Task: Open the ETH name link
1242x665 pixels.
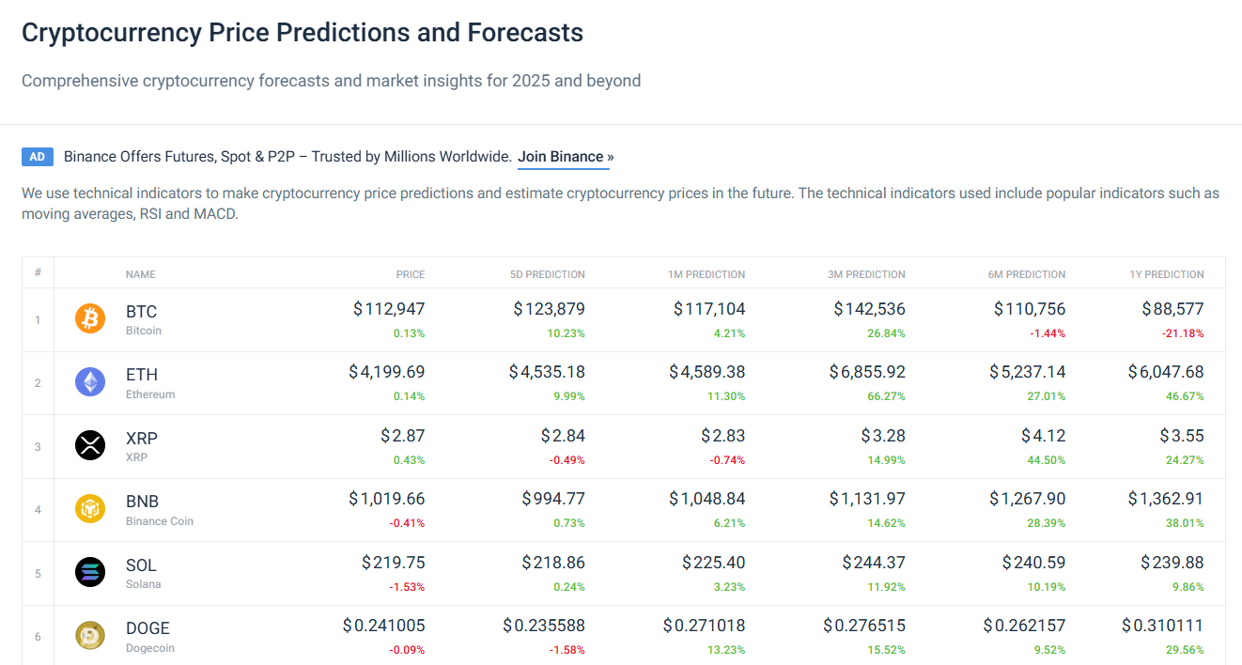Action: click(142, 376)
